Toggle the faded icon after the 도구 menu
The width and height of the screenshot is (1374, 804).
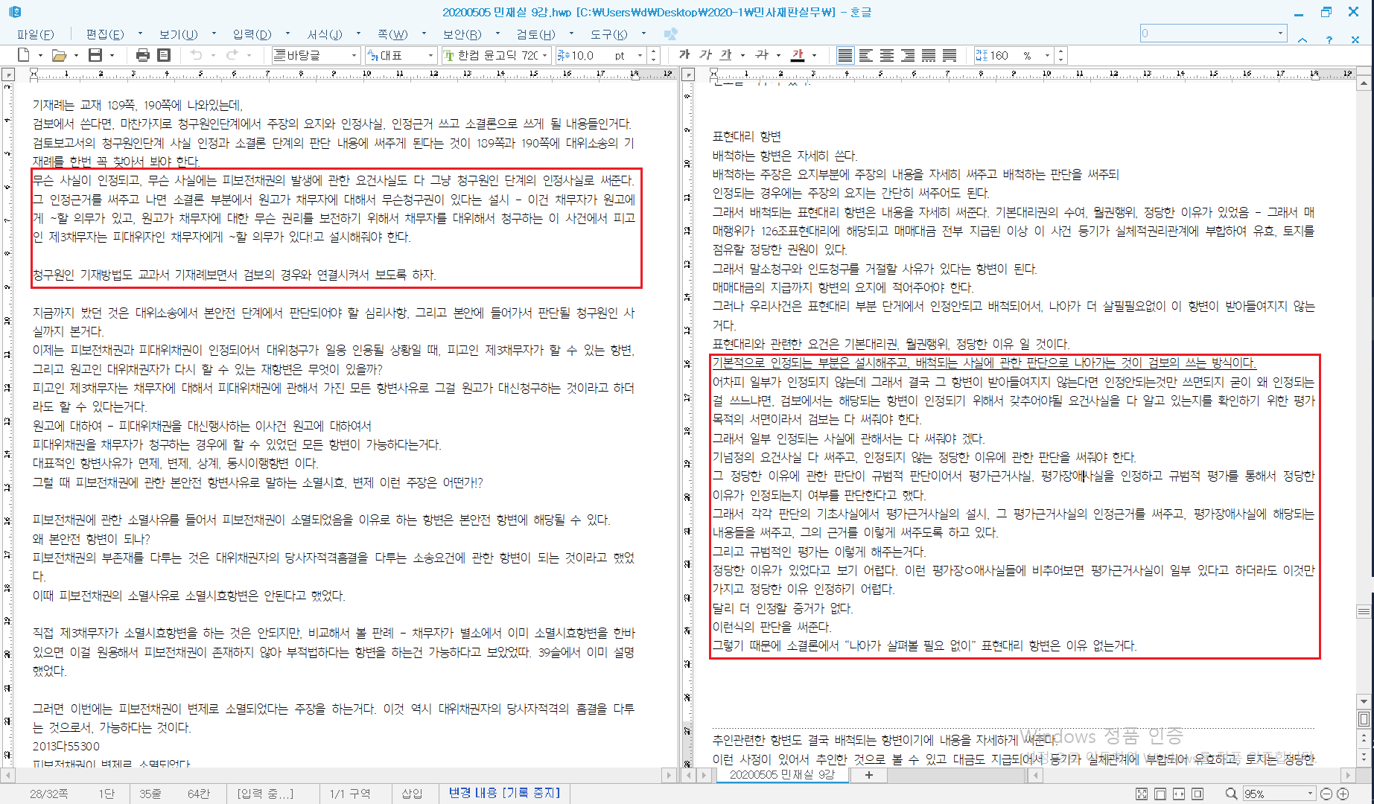pos(670,34)
